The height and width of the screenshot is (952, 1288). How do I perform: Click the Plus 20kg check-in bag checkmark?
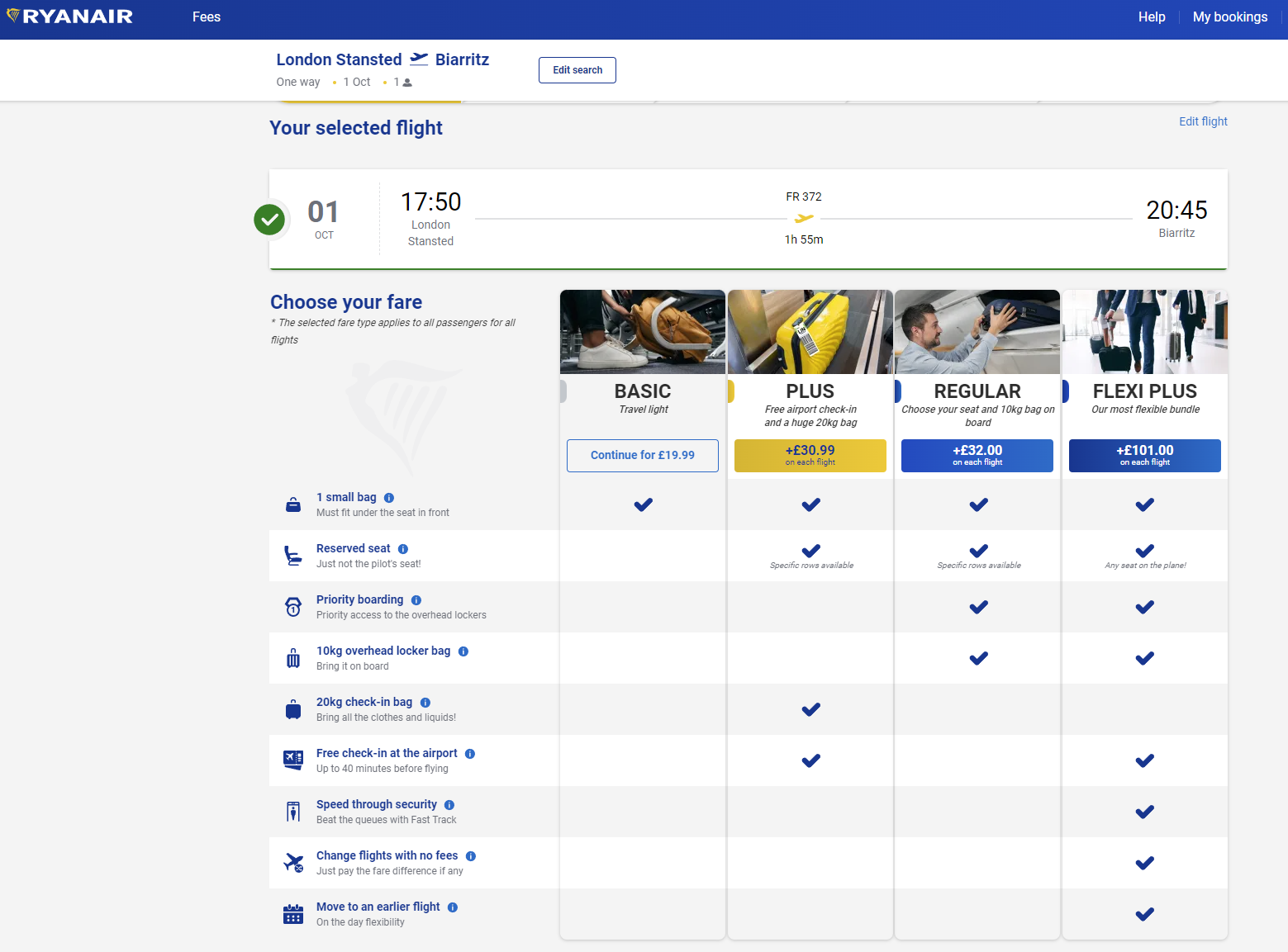pos(811,709)
